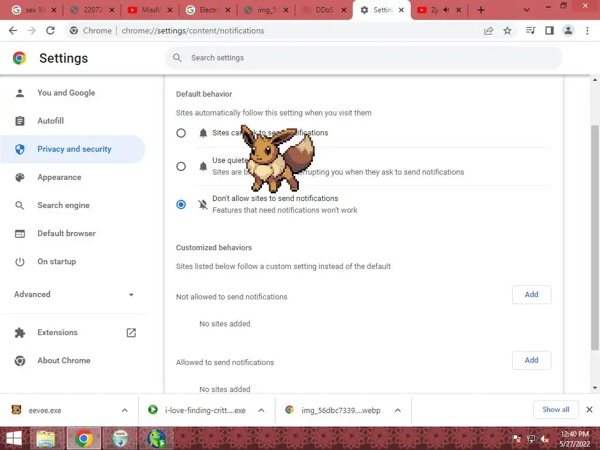The width and height of the screenshot is (600, 450).
Task: Mute the audio icon on the Zy tab
Action: click(x=446, y=10)
